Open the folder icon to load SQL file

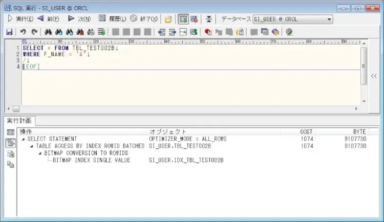point(168,19)
